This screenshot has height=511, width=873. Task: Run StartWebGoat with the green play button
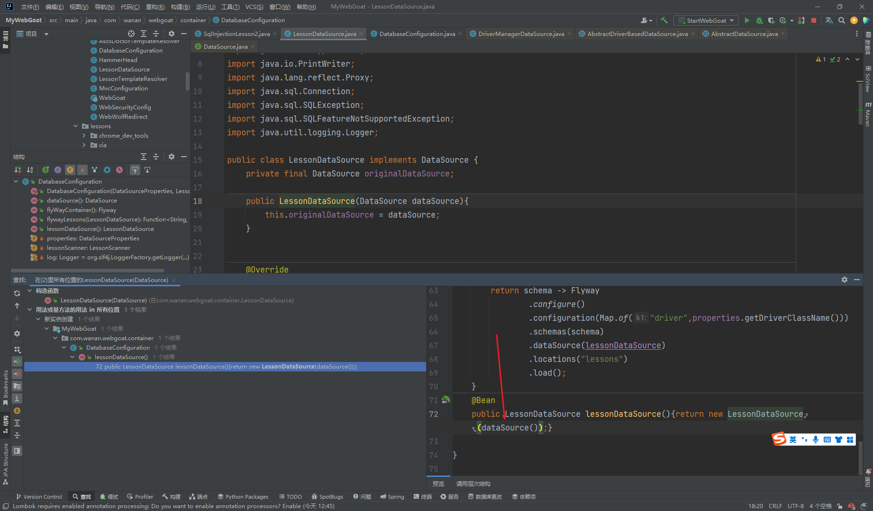click(747, 20)
